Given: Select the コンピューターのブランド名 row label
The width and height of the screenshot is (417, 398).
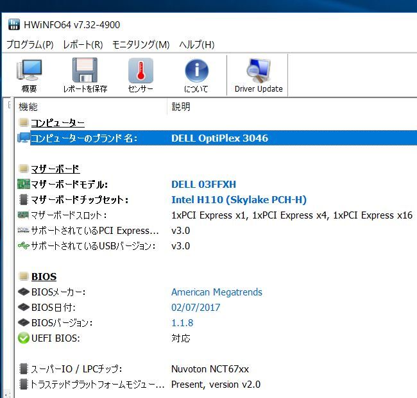Looking at the screenshot, I should pos(84,138).
